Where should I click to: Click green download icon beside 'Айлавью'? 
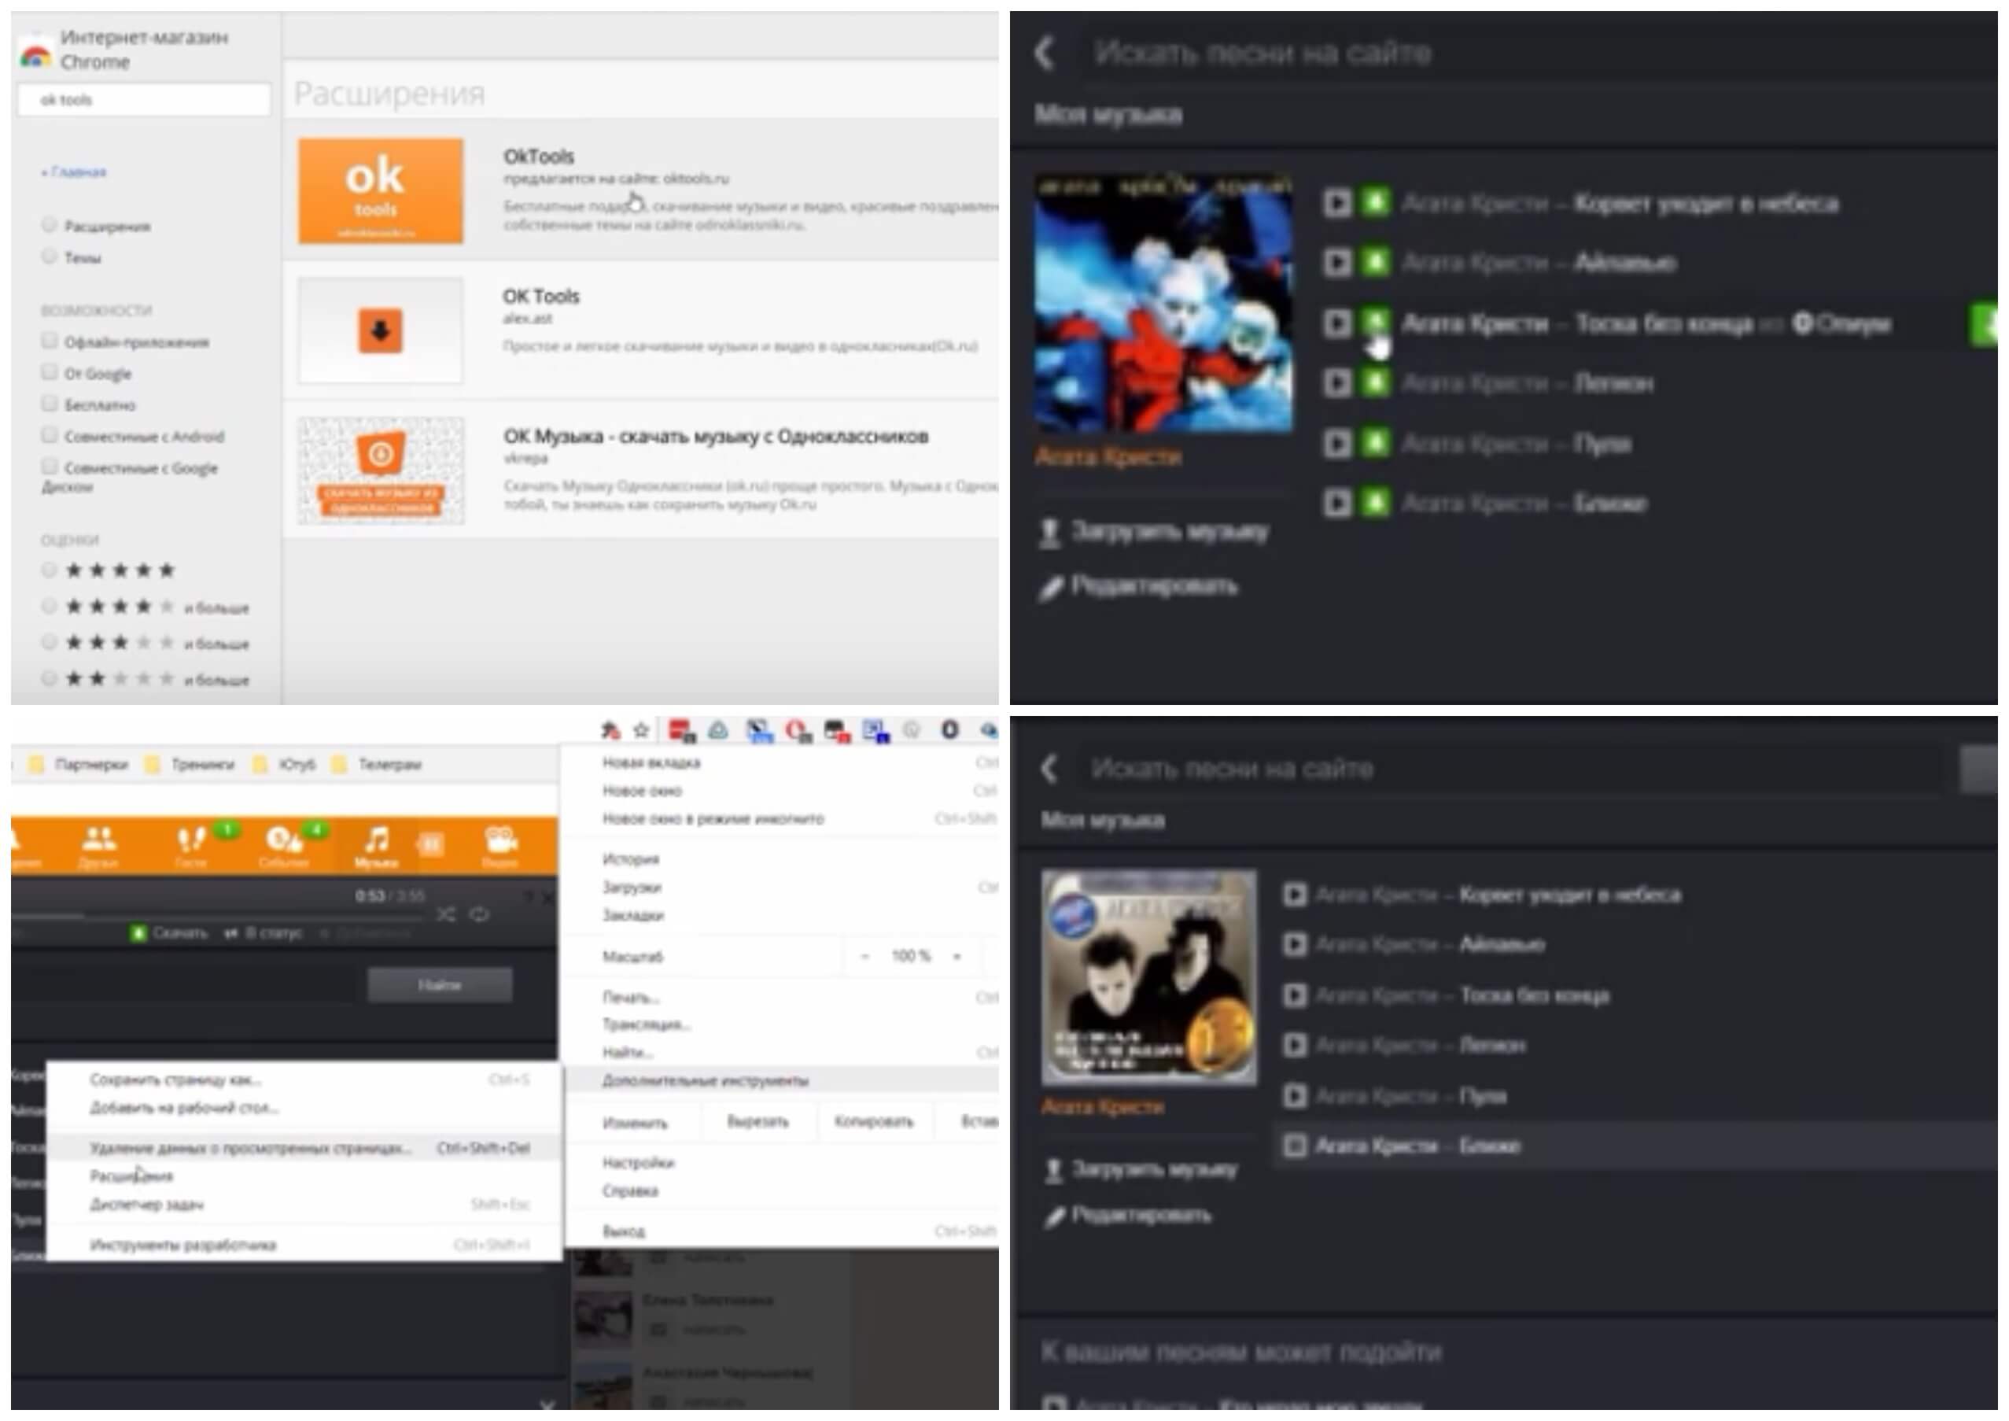point(1375,262)
